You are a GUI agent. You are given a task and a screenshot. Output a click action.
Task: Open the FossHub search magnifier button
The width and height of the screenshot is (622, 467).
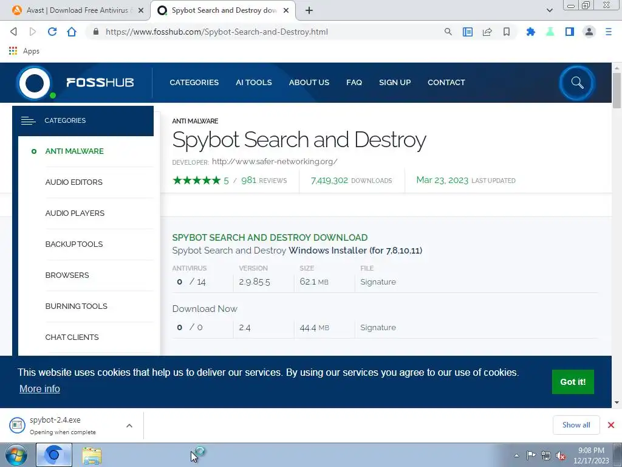coord(577,83)
